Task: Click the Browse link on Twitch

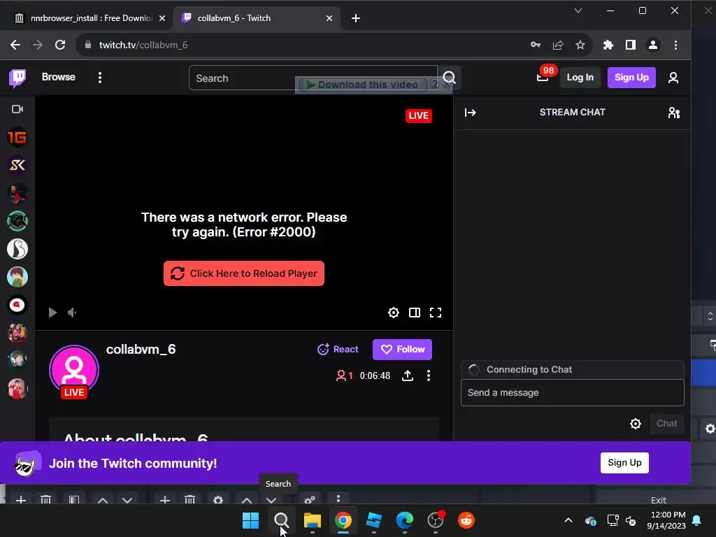Action: coord(59,77)
